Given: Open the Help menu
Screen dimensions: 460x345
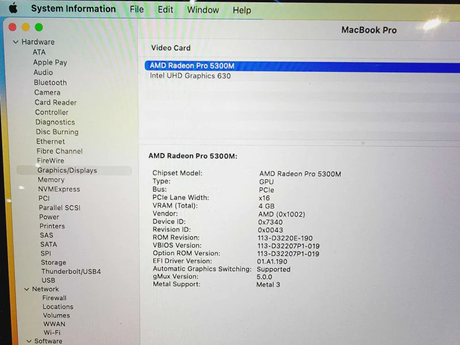Looking at the screenshot, I should pos(241,10).
